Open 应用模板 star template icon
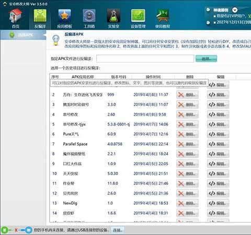This screenshot has width=251, height=235. [x=64, y=18]
